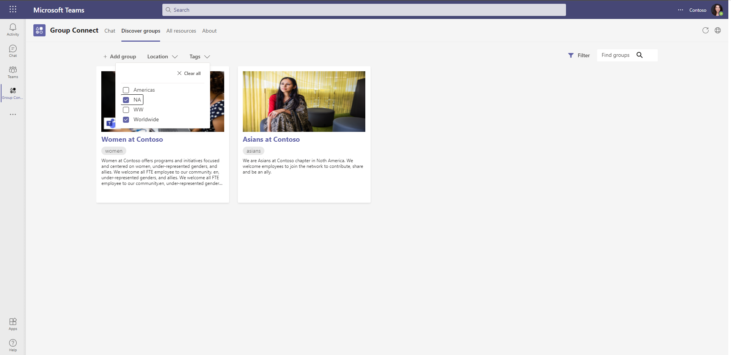Click the Filter button label
This screenshot has height=355, width=731.
click(x=583, y=55)
